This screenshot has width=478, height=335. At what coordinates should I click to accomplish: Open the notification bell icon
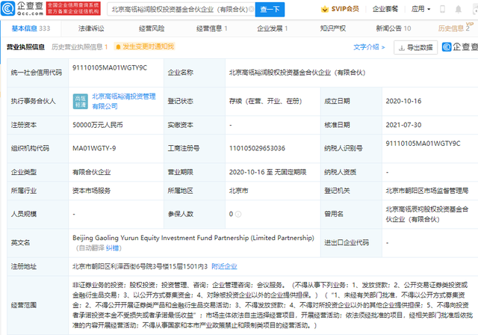point(458,9)
